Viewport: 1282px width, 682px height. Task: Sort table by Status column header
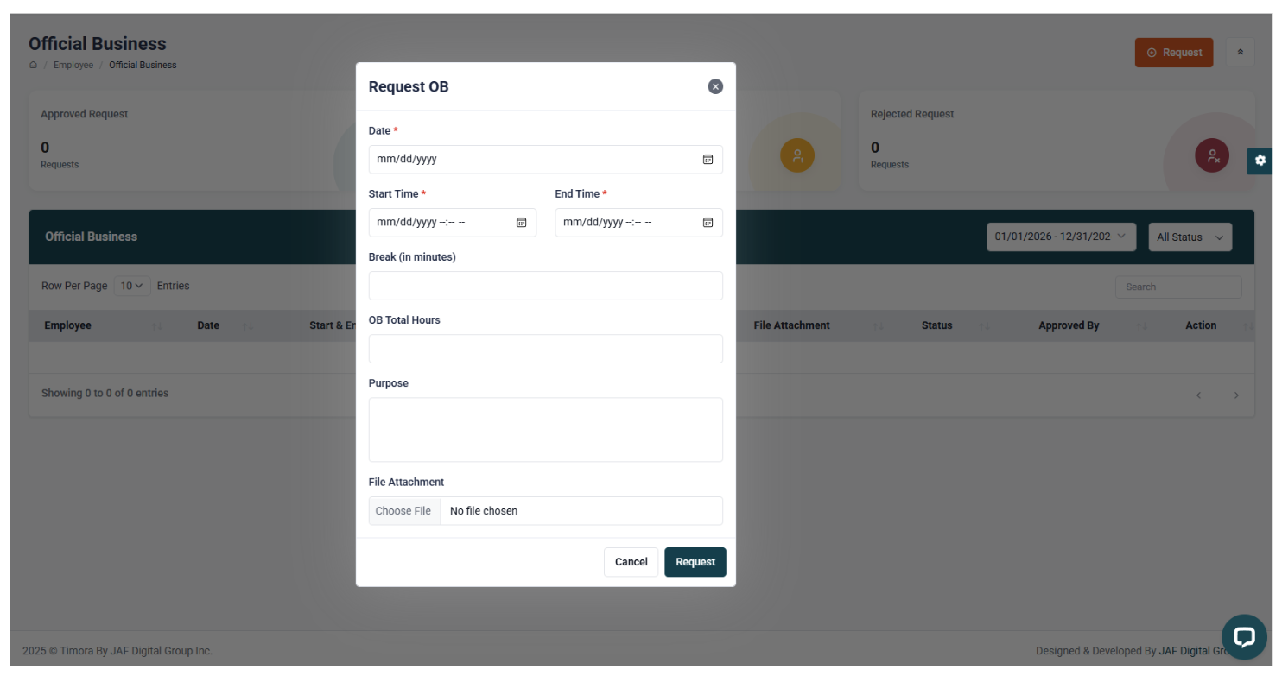936,325
